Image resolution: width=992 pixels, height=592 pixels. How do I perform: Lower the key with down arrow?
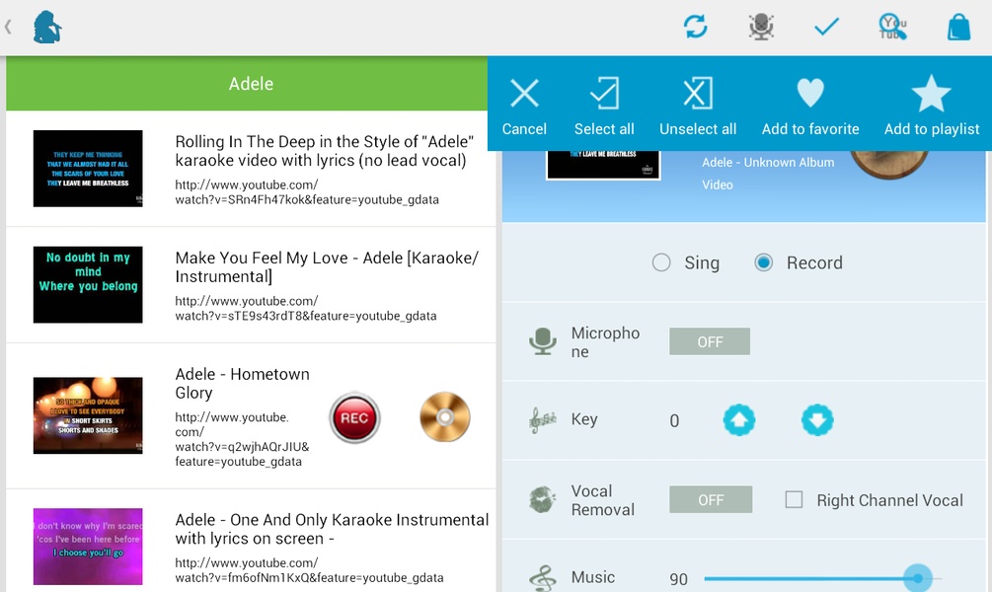pyautogui.click(x=817, y=420)
